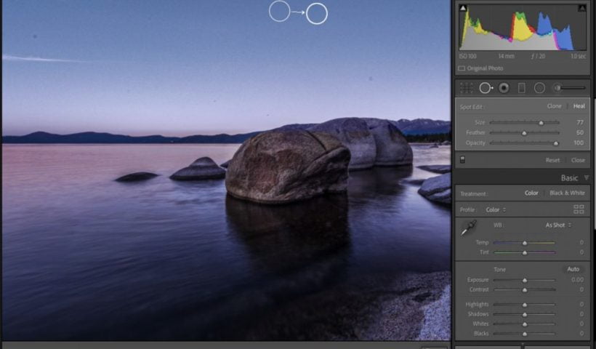Image resolution: width=596 pixels, height=349 pixels.
Task: Choose the Graduated Filter tool
Action: coord(521,88)
